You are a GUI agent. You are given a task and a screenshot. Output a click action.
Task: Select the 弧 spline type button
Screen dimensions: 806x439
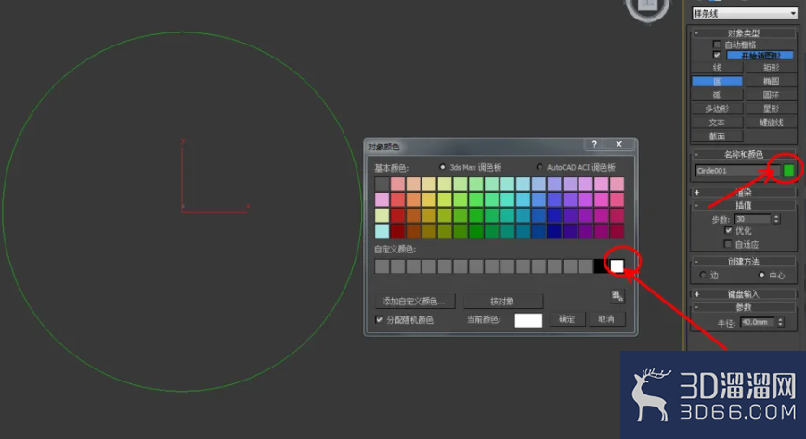tap(717, 95)
